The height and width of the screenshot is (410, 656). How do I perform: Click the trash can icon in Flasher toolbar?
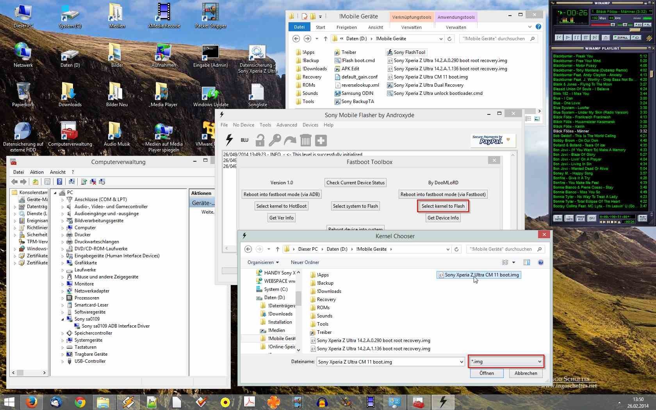[x=306, y=140]
